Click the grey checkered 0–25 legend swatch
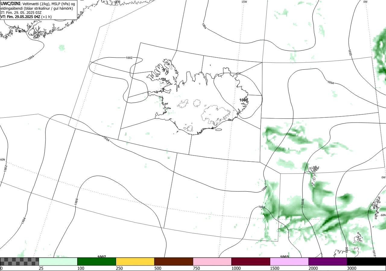The image size is (386, 271). (20, 261)
